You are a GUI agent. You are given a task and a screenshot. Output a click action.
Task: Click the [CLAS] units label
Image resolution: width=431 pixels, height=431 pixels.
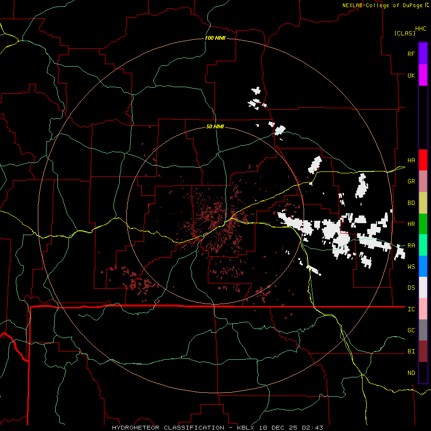(405, 33)
